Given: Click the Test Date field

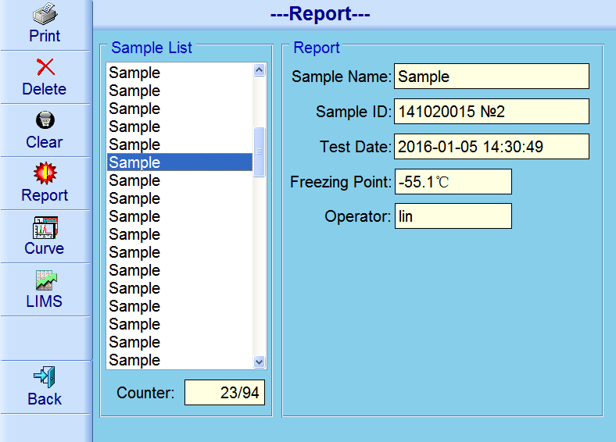Looking at the screenshot, I should 492,146.
